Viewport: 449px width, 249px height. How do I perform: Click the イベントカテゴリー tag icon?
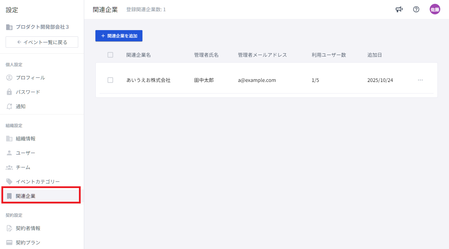point(9,181)
